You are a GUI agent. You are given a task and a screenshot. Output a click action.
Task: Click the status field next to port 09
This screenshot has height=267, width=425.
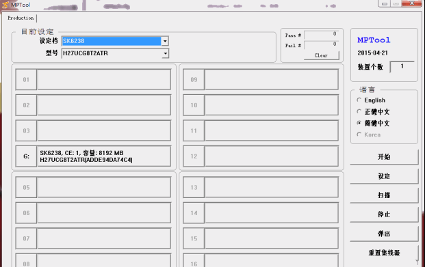coord(272,79)
